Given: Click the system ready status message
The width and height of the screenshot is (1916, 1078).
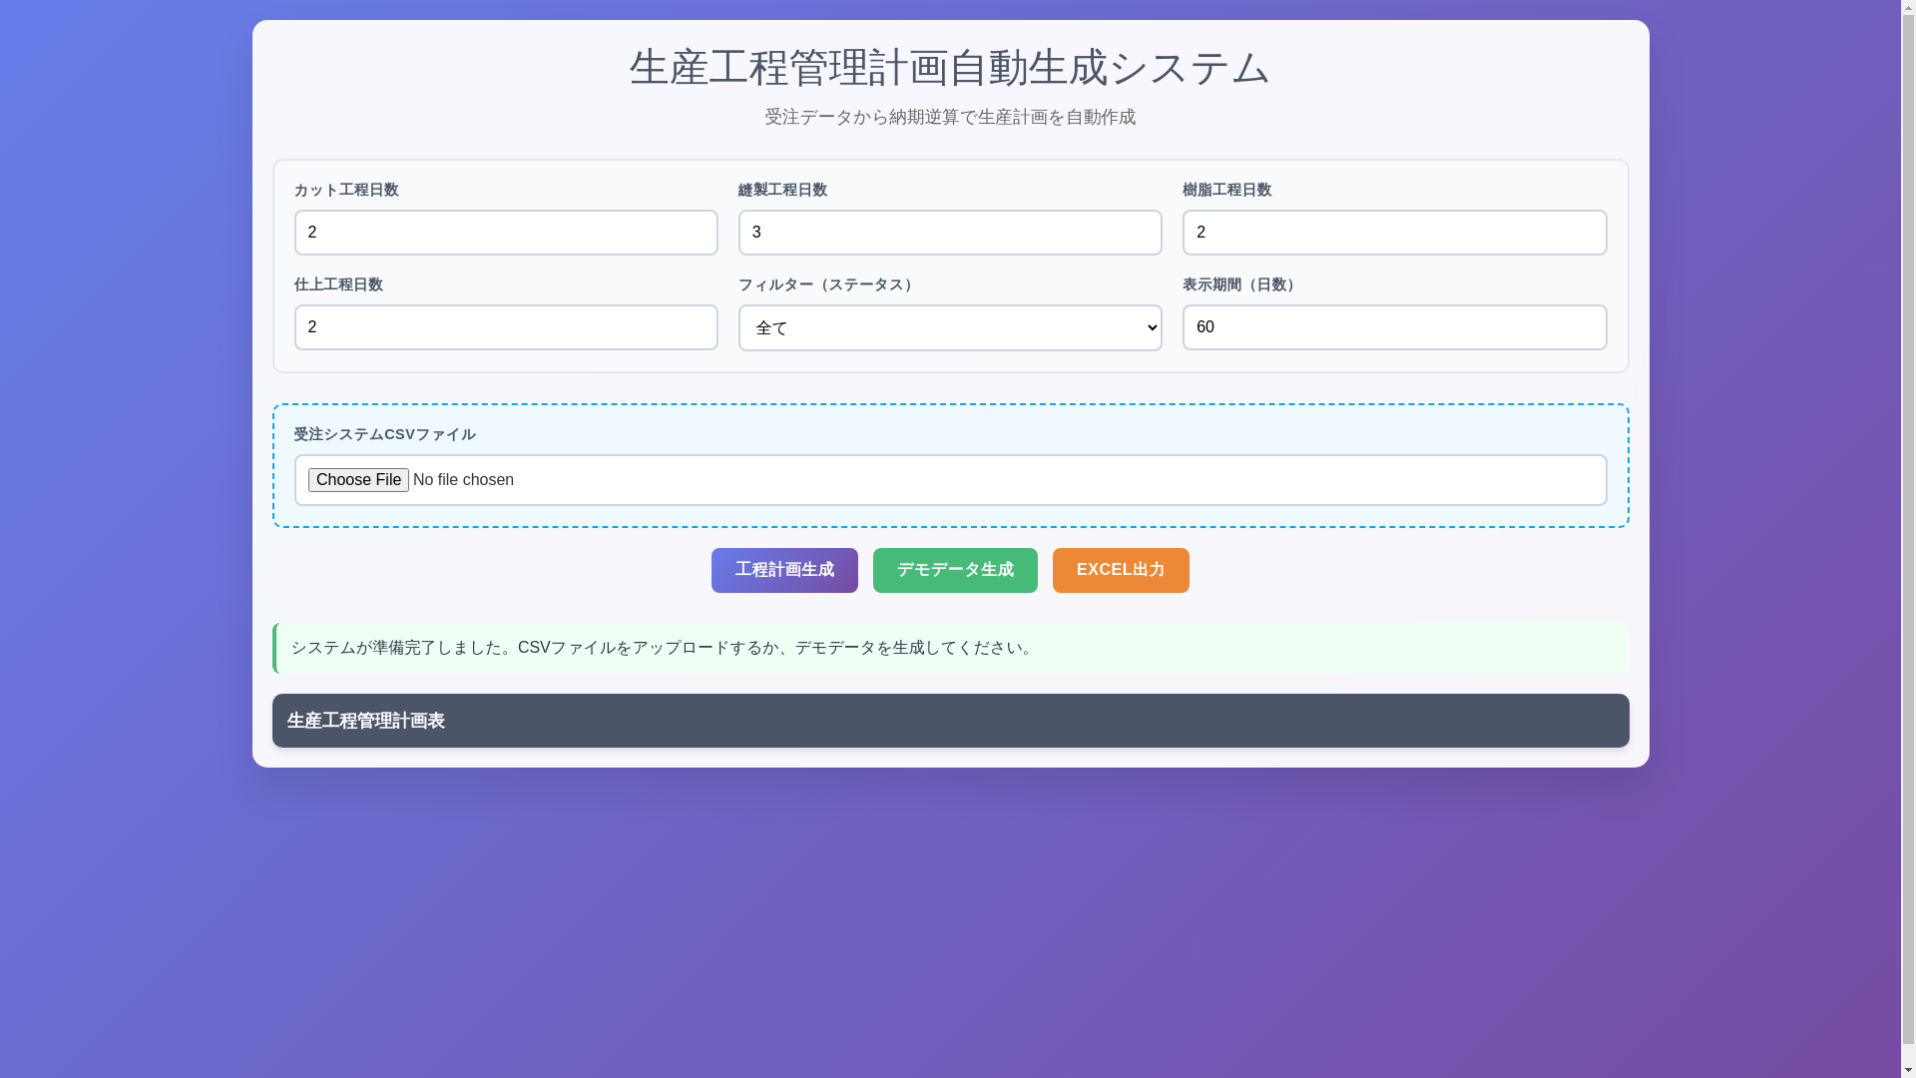Looking at the screenshot, I should tap(950, 648).
